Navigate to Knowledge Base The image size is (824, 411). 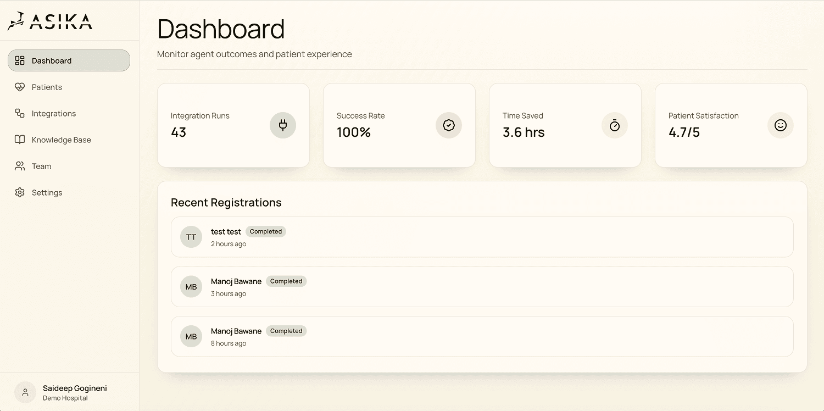pyautogui.click(x=69, y=140)
